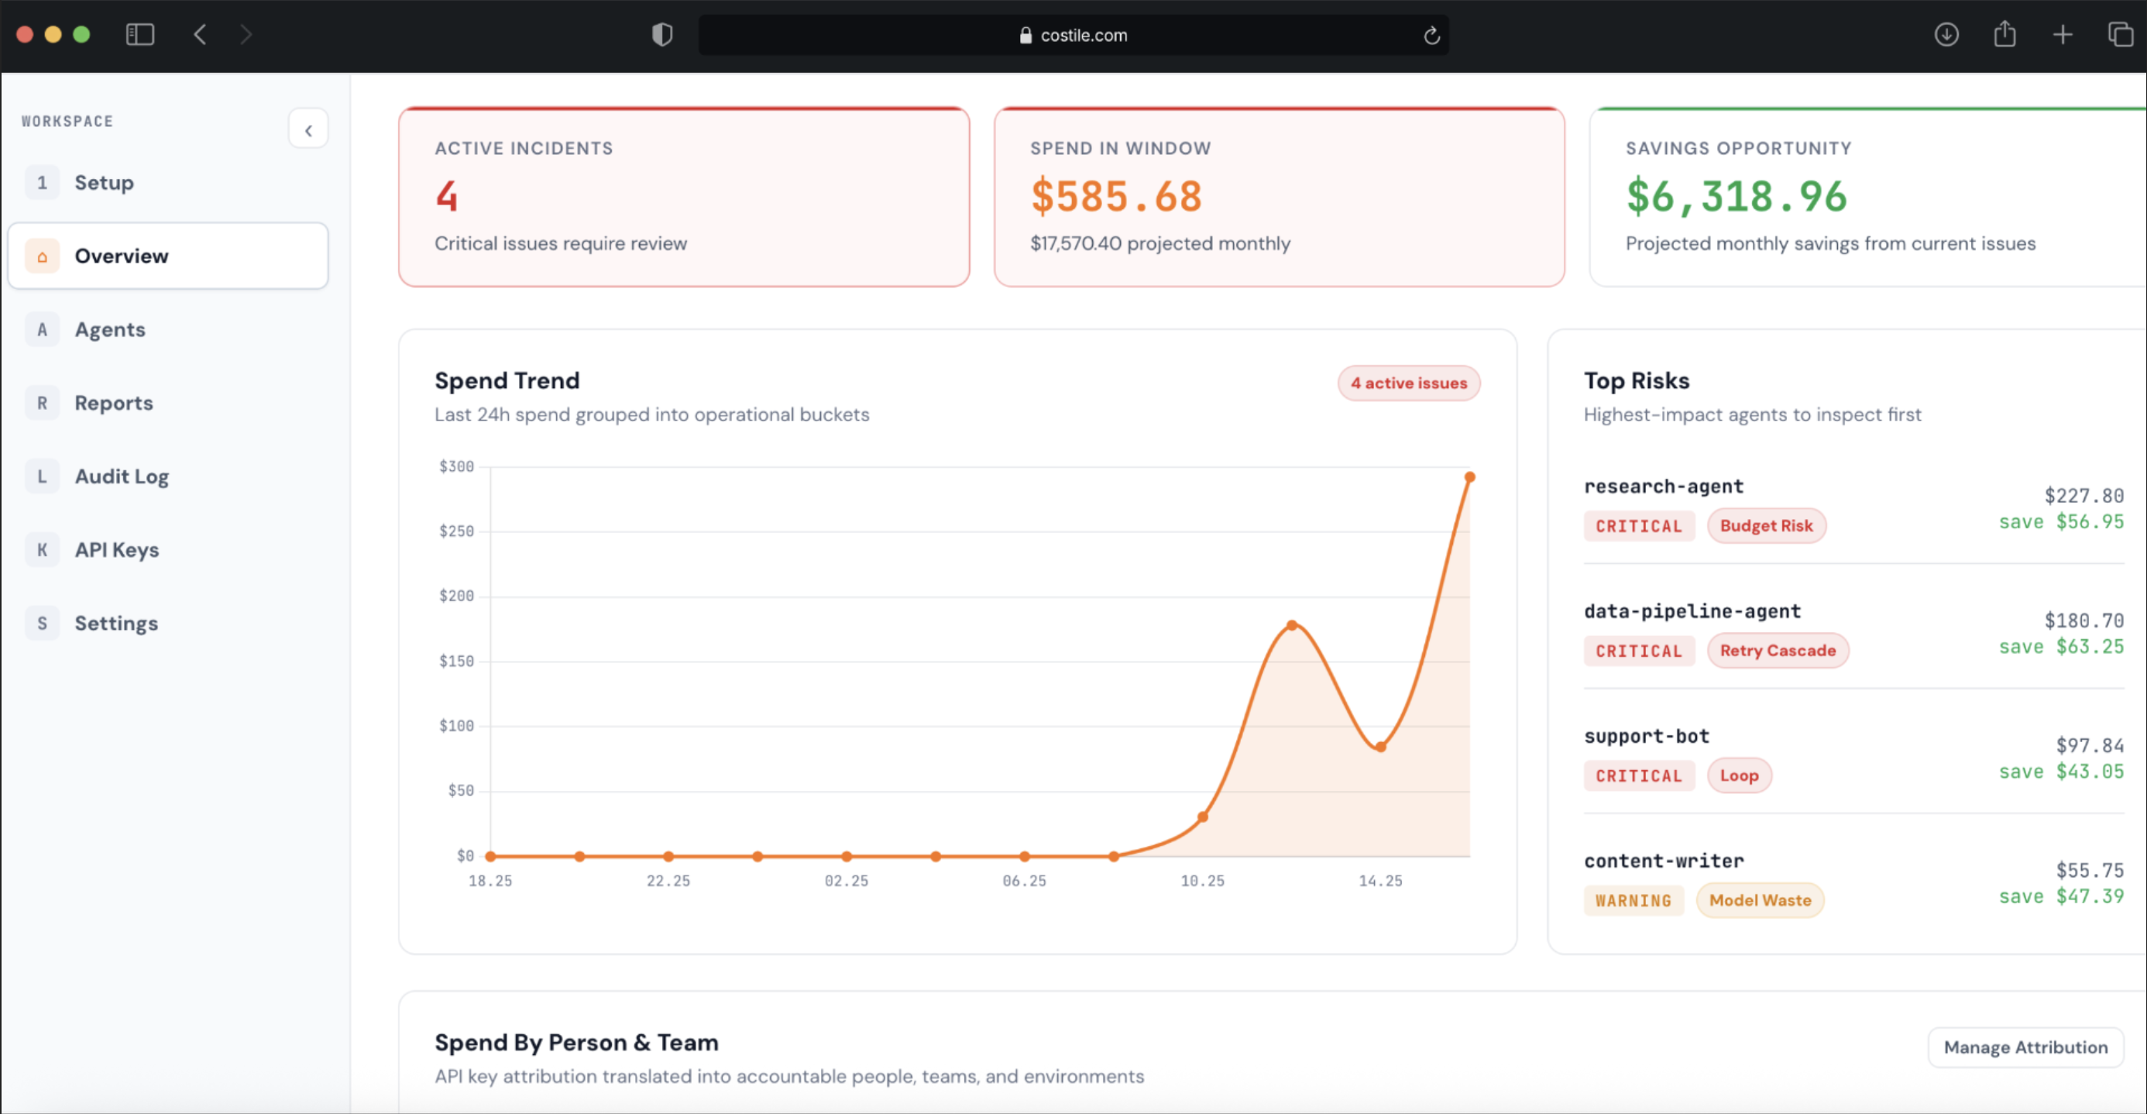Image resolution: width=2147 pixels, height=1114 pixels.
Task: Open the Reports page
Action: tap(168, 403)
